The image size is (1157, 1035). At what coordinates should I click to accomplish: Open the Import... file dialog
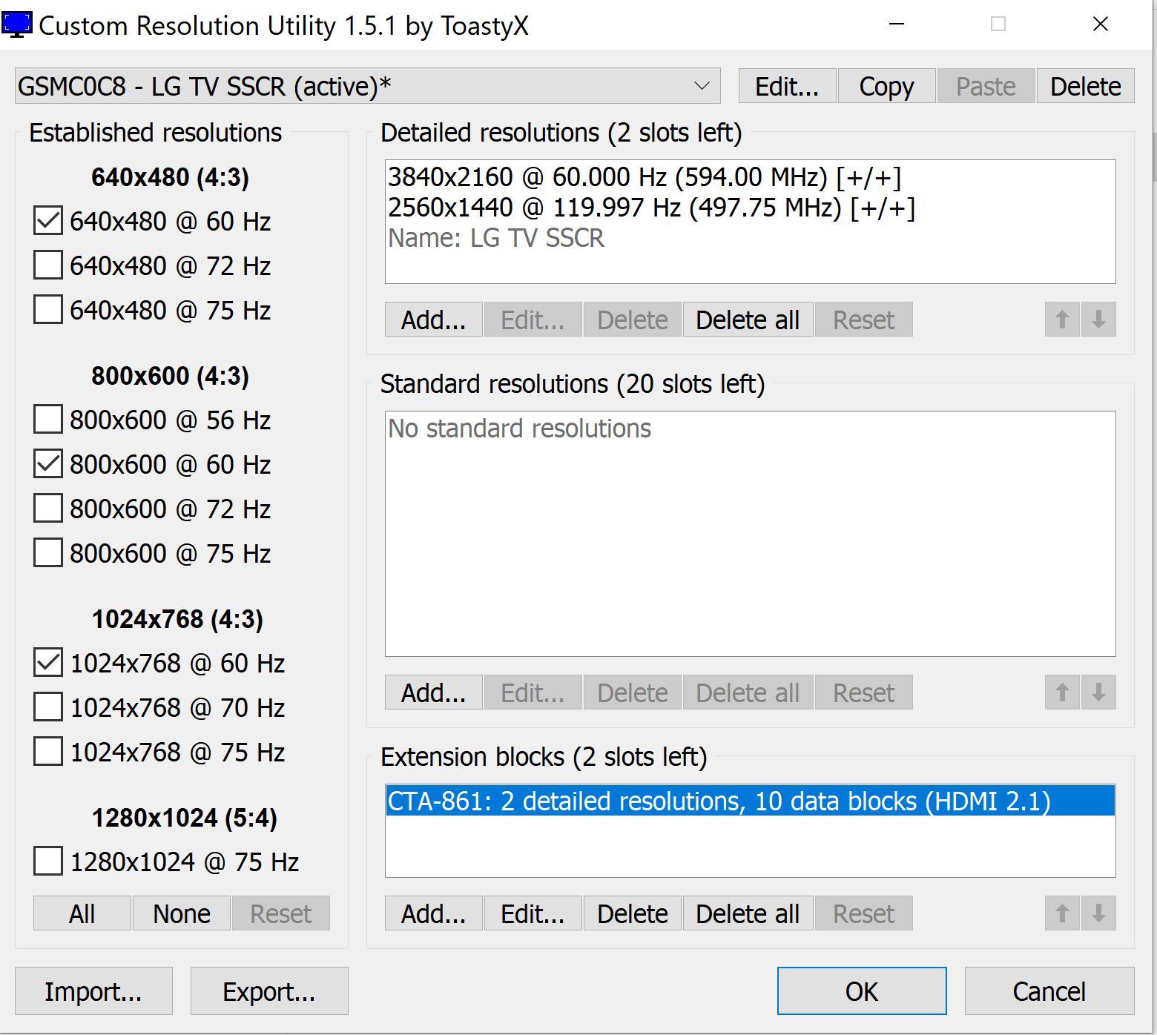click(x=93, y=991)
